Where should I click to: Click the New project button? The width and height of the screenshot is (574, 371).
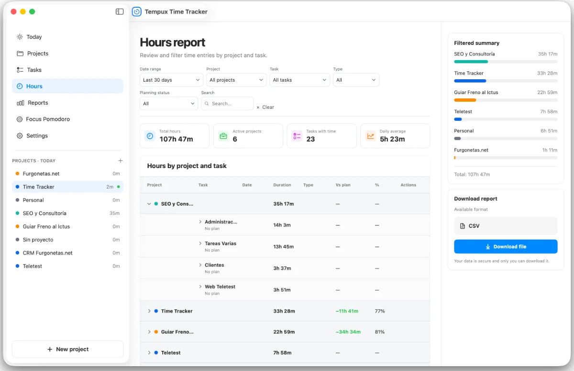67,350
